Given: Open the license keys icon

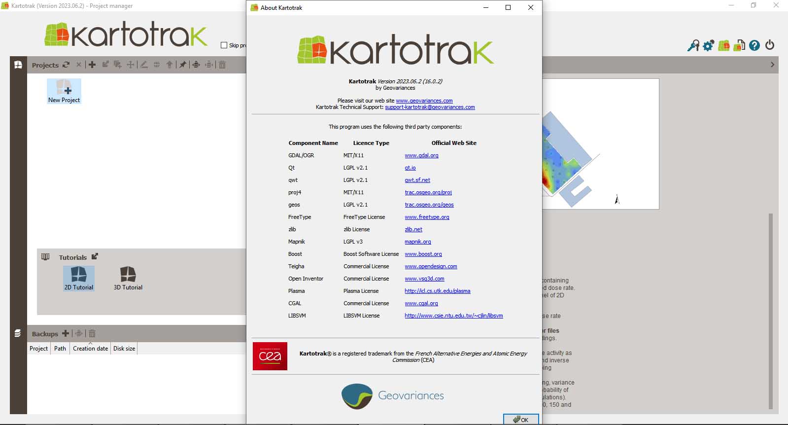Looking at the screenshot, I should coord(693,46).
